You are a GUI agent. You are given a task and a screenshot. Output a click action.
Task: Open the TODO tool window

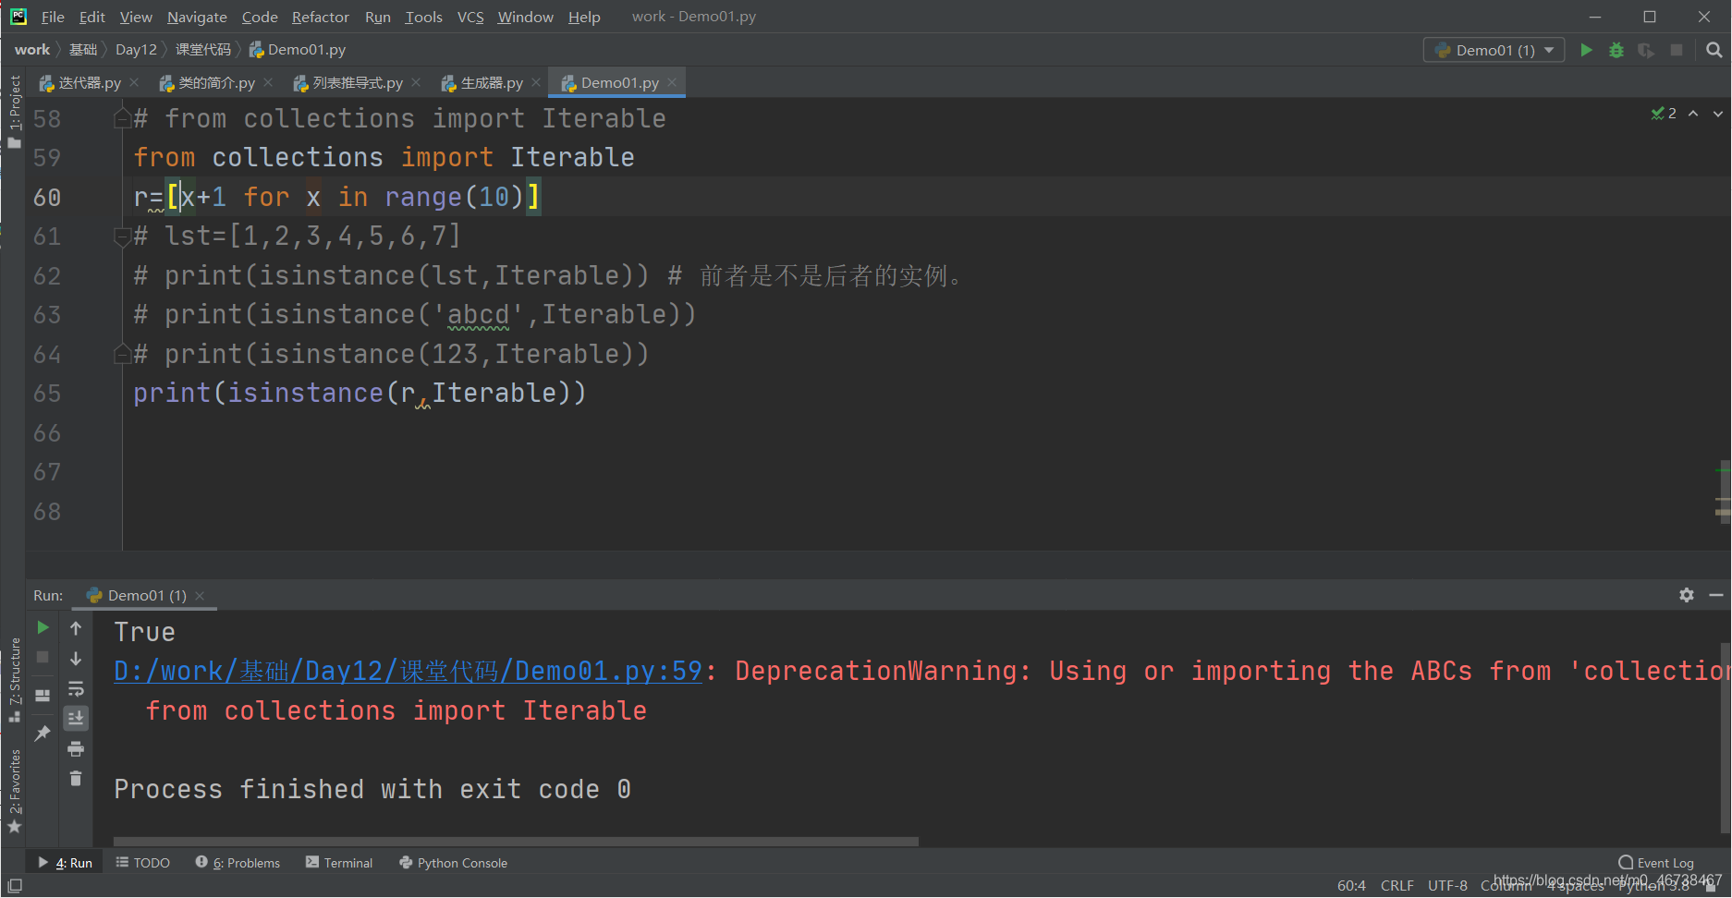143,863
